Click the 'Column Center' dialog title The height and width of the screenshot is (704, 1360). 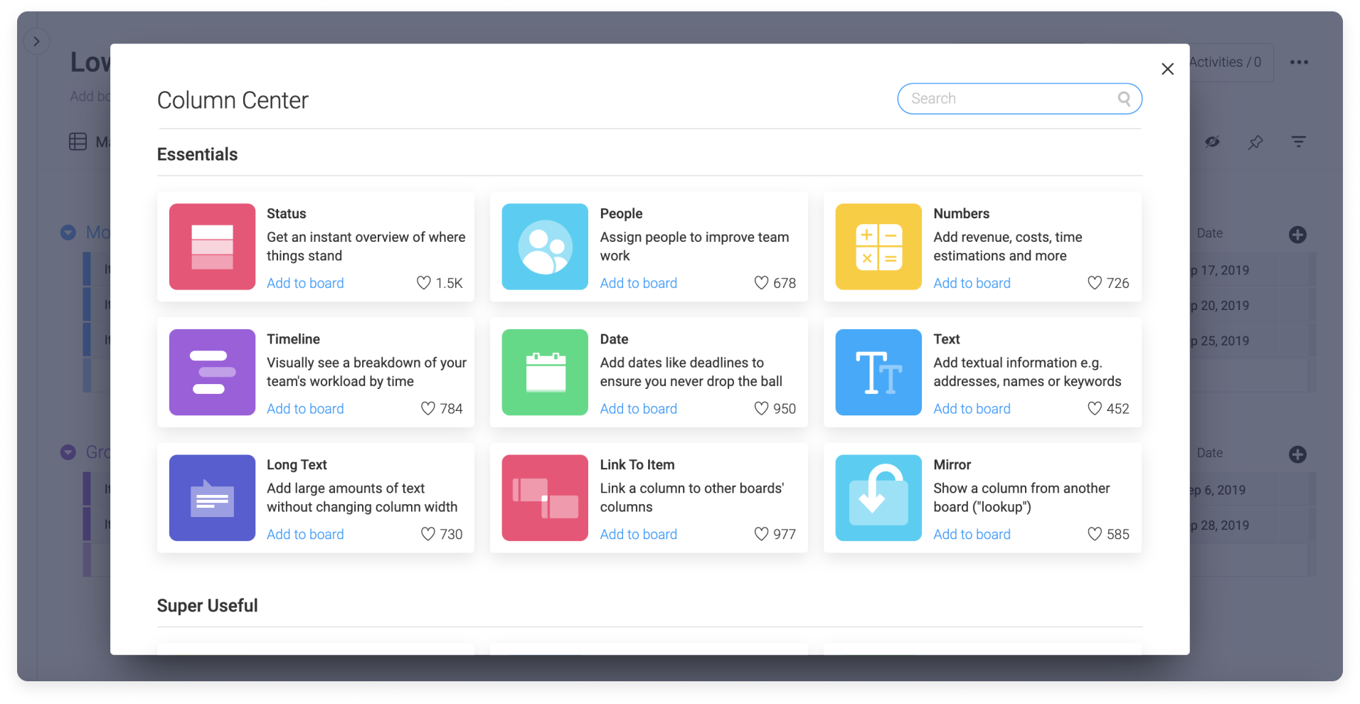coord(233,100)
